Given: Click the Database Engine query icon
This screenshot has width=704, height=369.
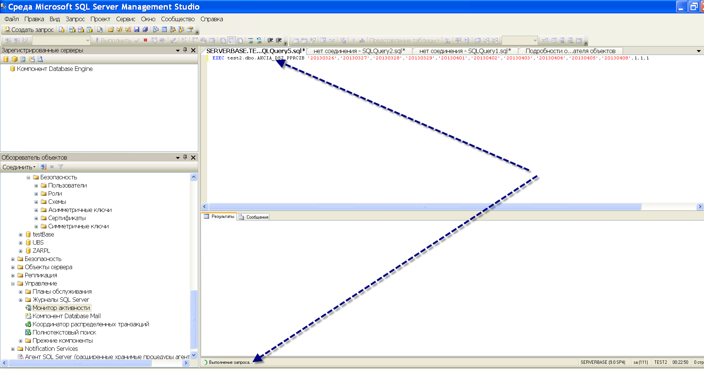Looking at the screenshot, I should click(62, 30).
